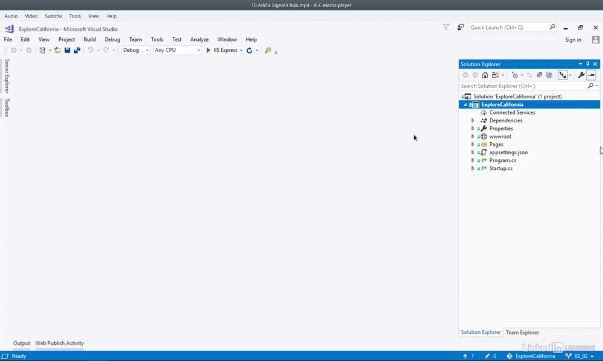603x361 pixels.
Task: Click the New Project toolbar icon
Action: tap(42, 51)
